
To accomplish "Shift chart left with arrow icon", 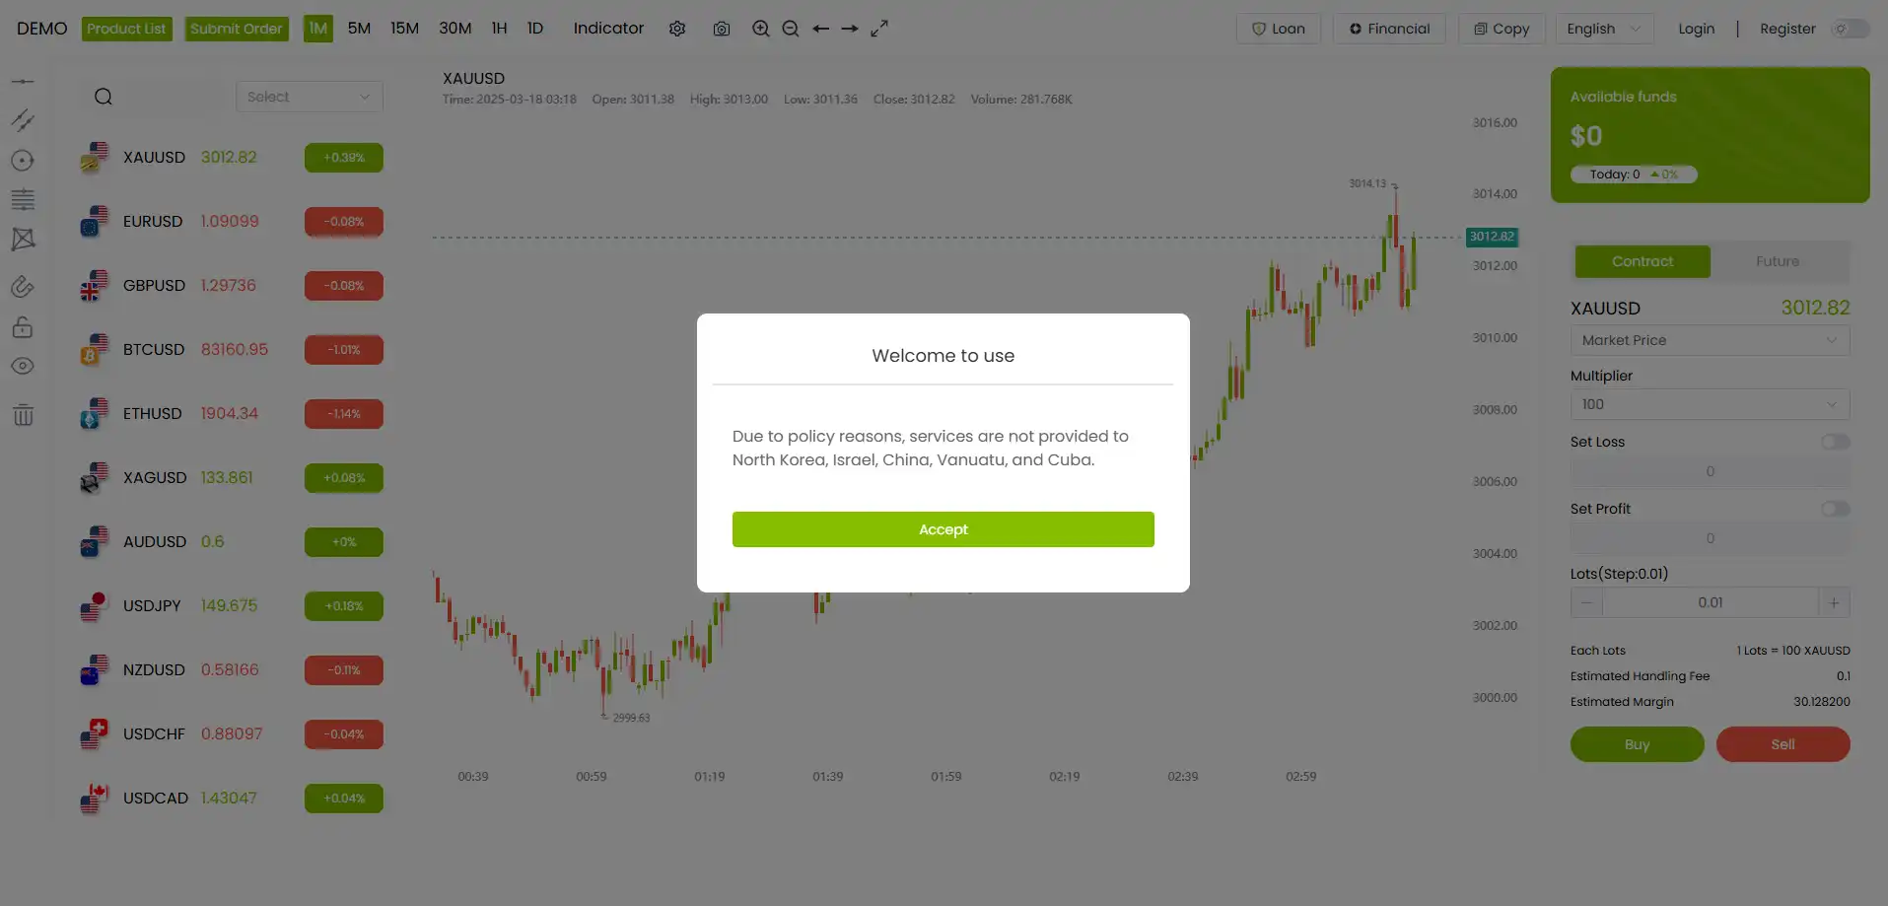I will click(820, 29).
